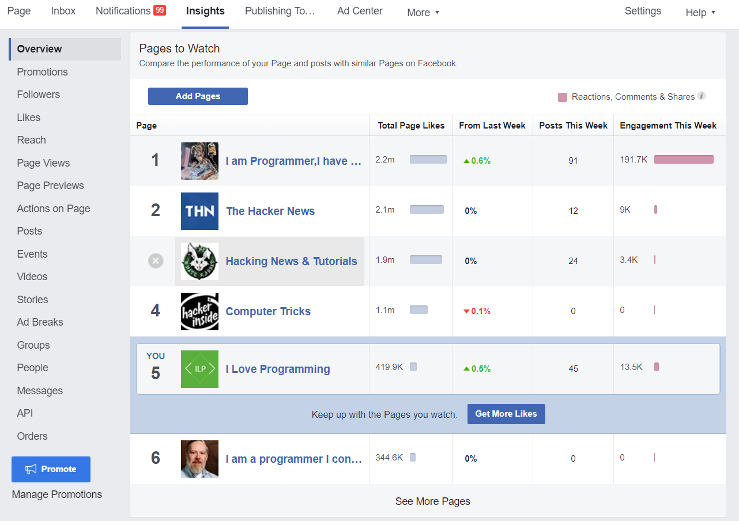Image resolution: width=739 pixels, height=521 pixels.
Task: Open the Settings tab
Action: pyautogui.click(x=643, y=11)
